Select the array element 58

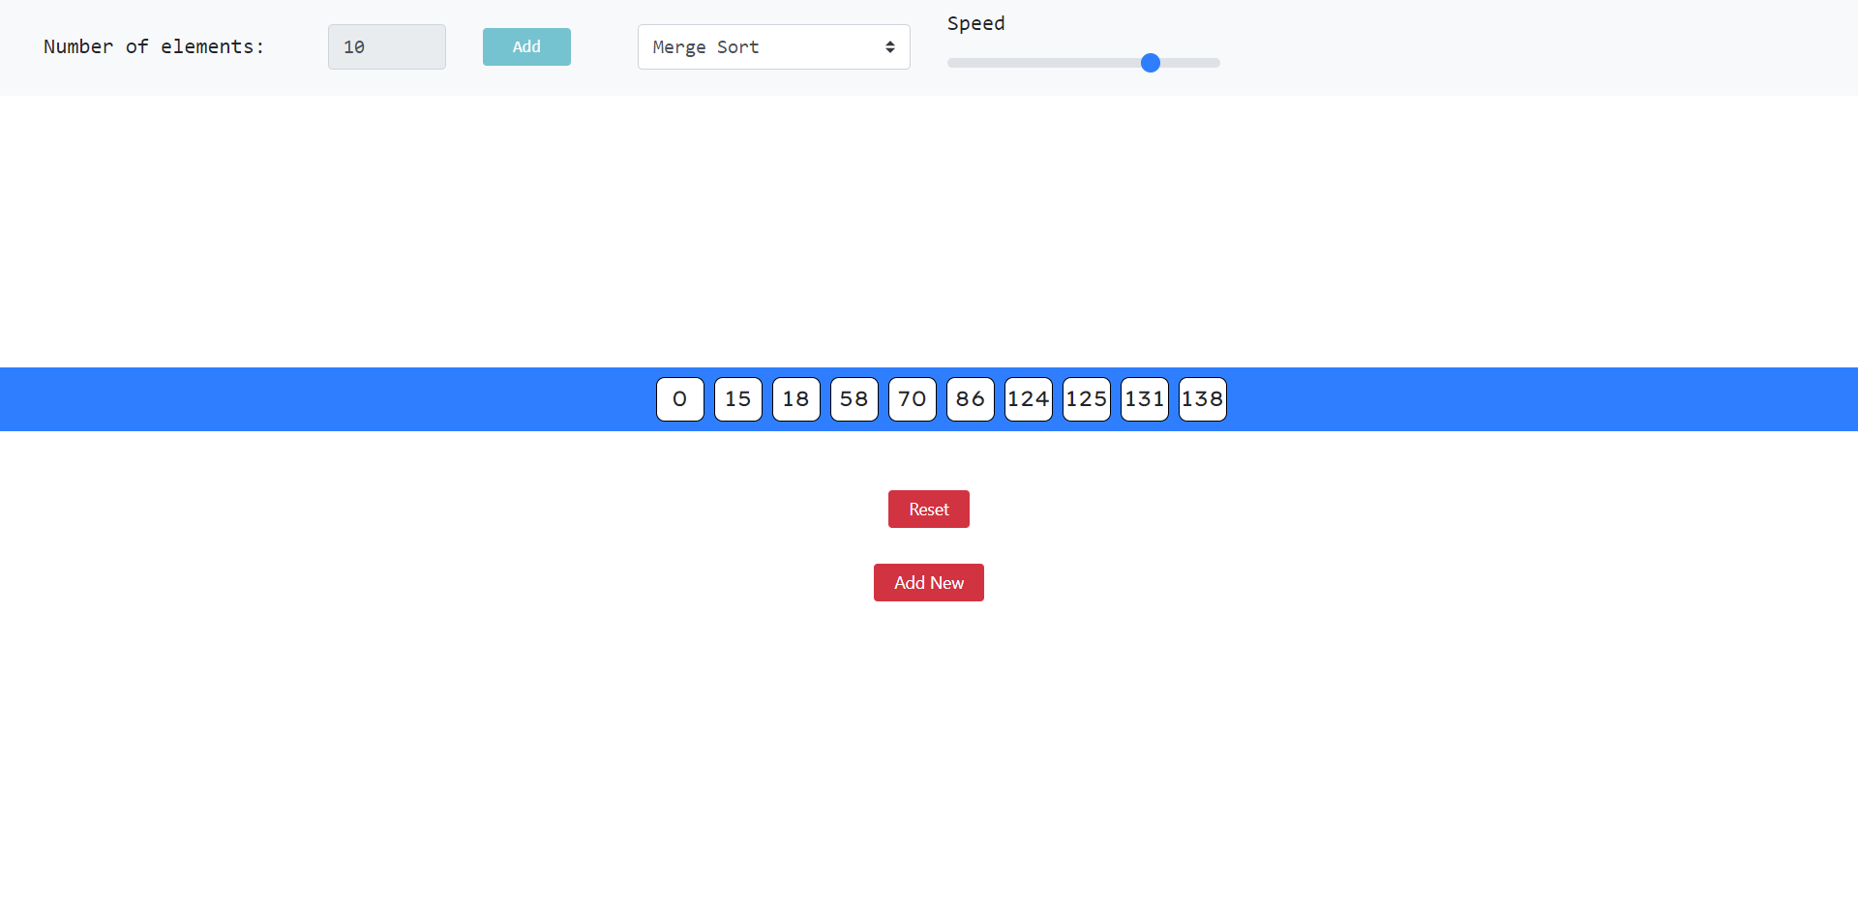[854, 399]
